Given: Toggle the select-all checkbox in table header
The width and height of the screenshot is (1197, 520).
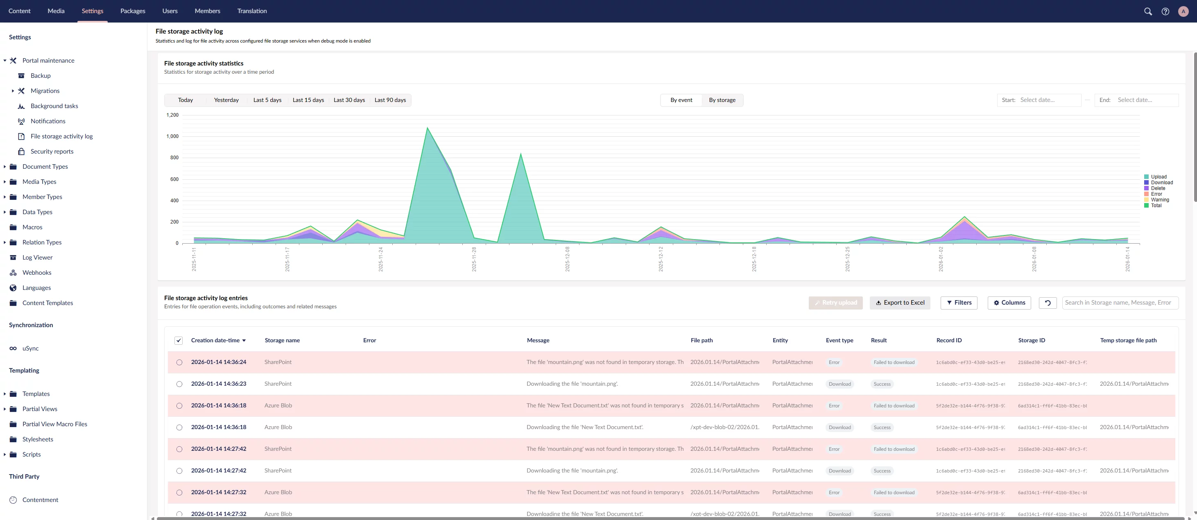Looking at the screenshot, I should pos(179,341).
